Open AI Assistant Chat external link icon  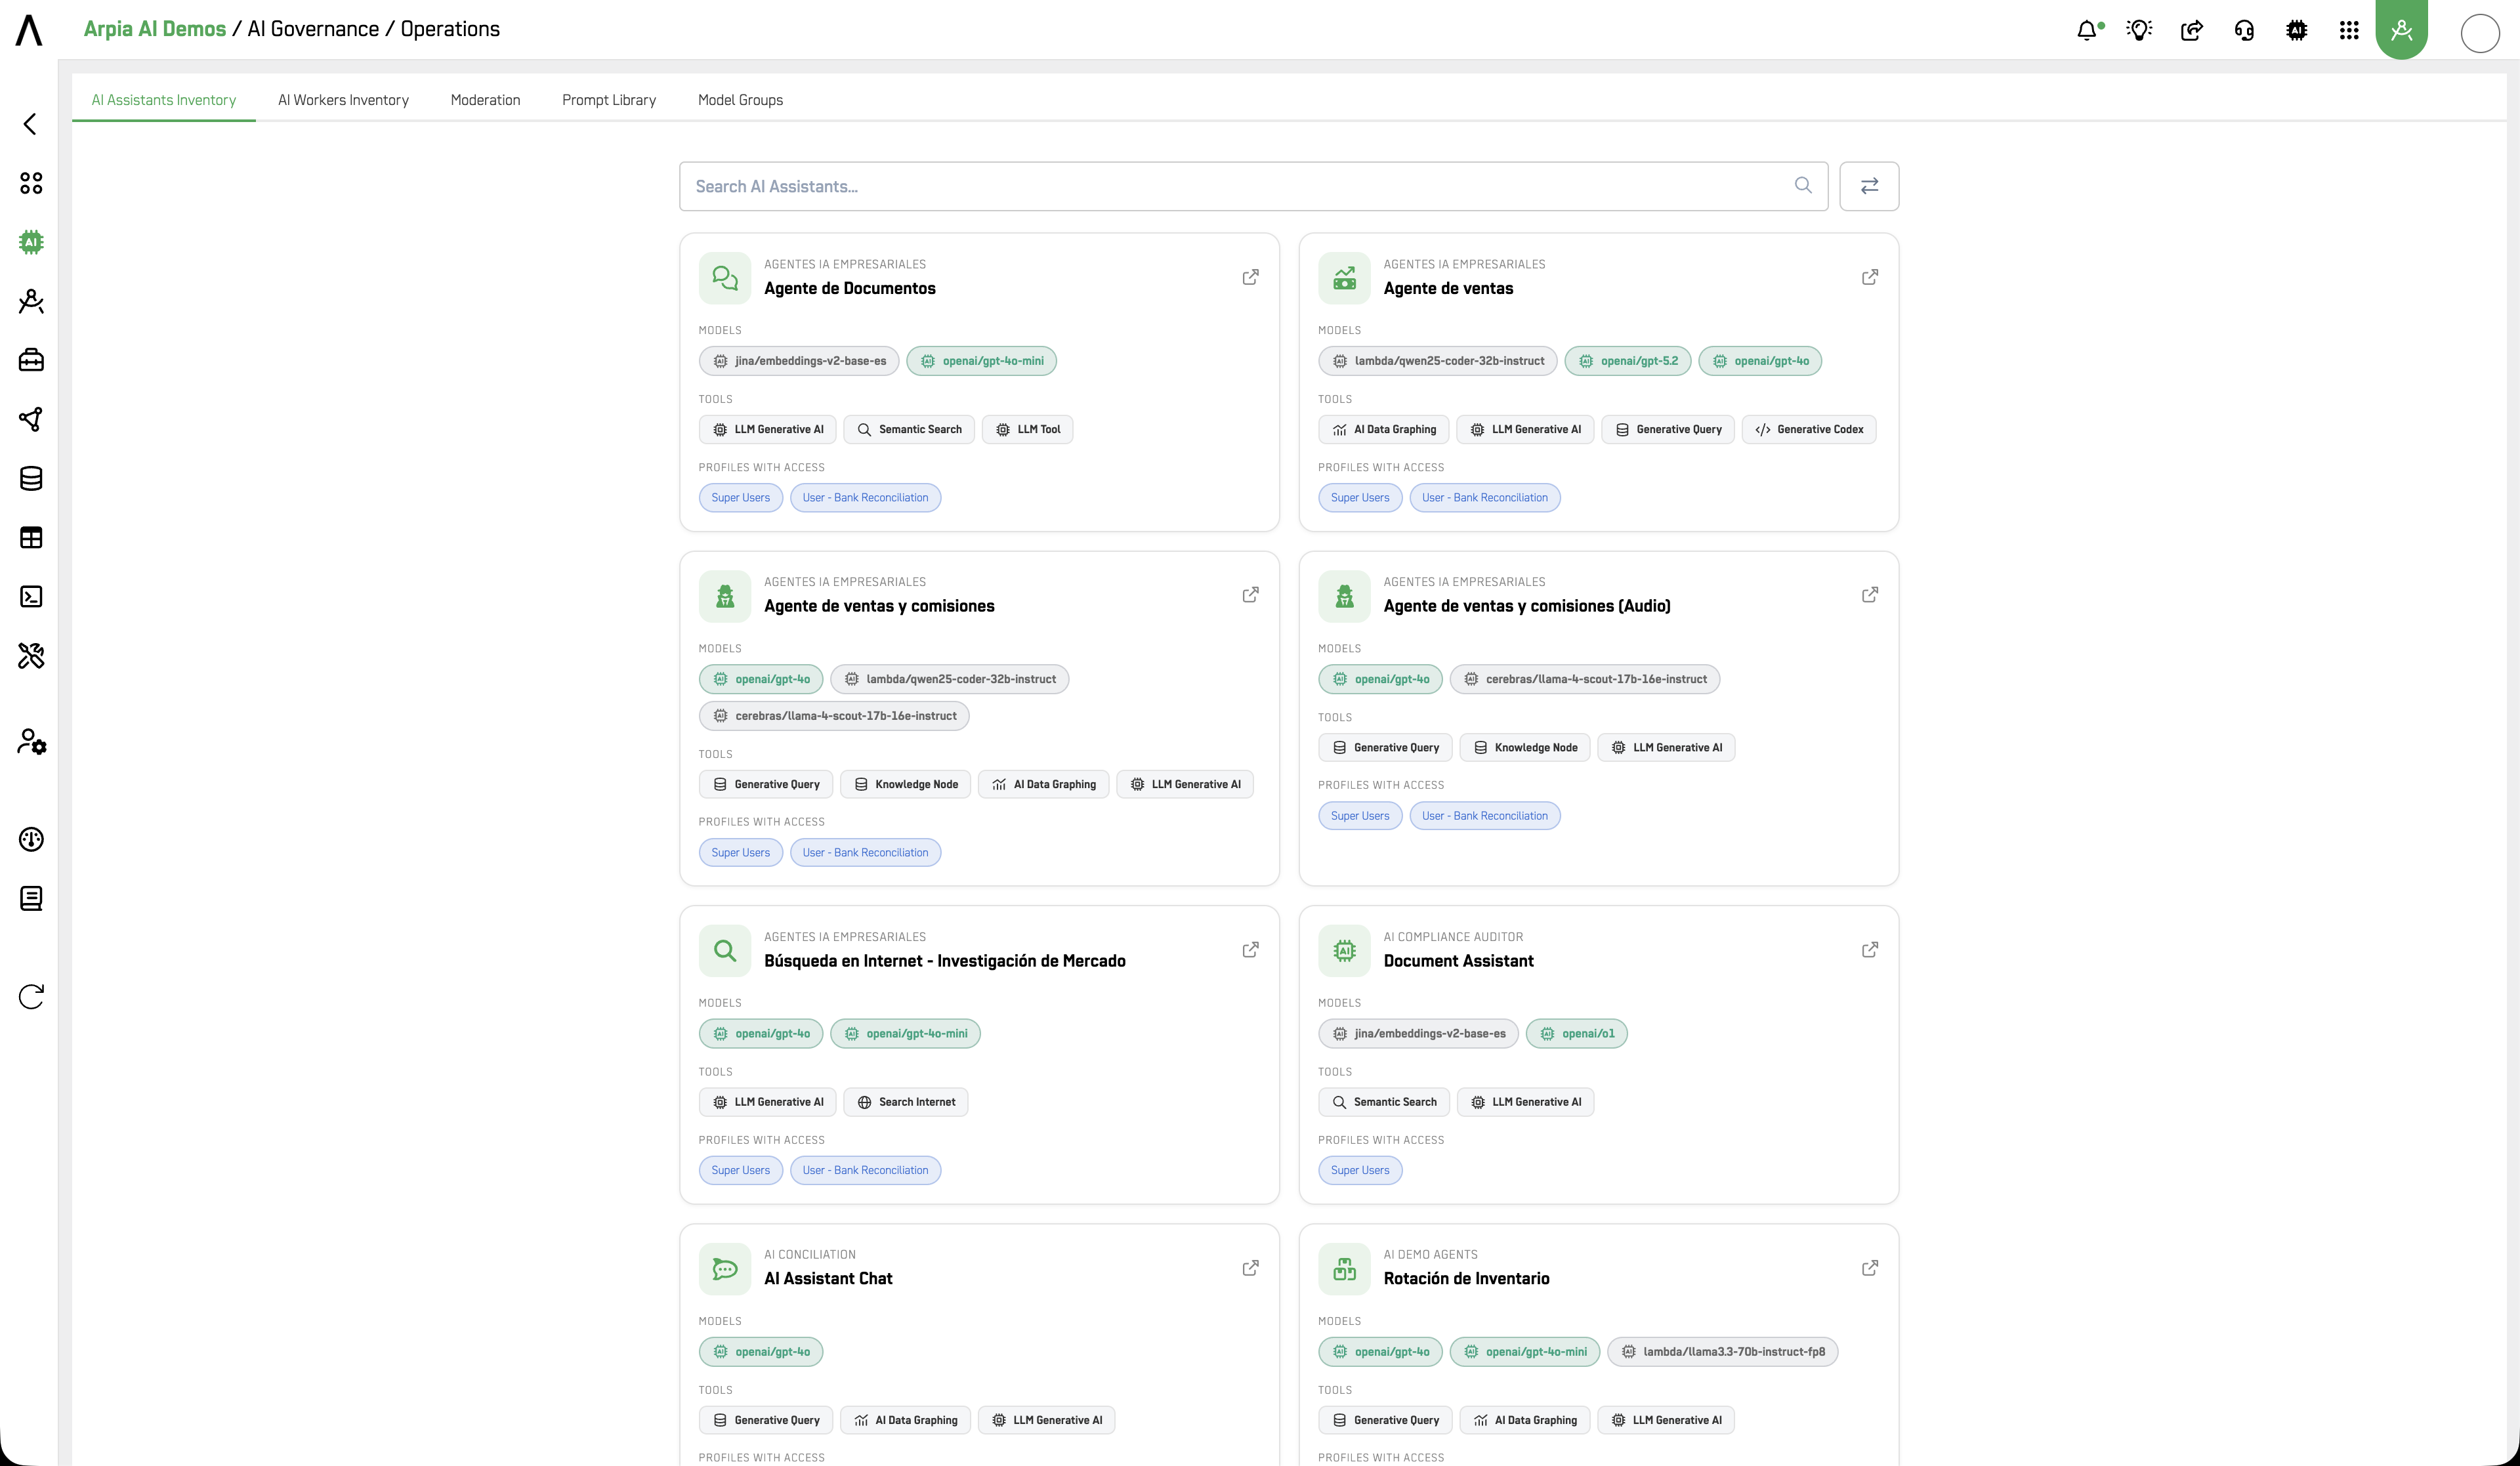pyautogui.click(x=1250, y=1268)
